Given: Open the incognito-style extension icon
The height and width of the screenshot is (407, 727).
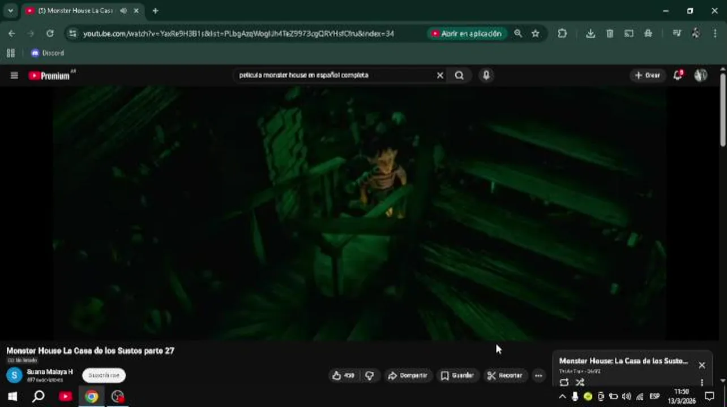Looking at the screenshot, I should tap(648, 34).
